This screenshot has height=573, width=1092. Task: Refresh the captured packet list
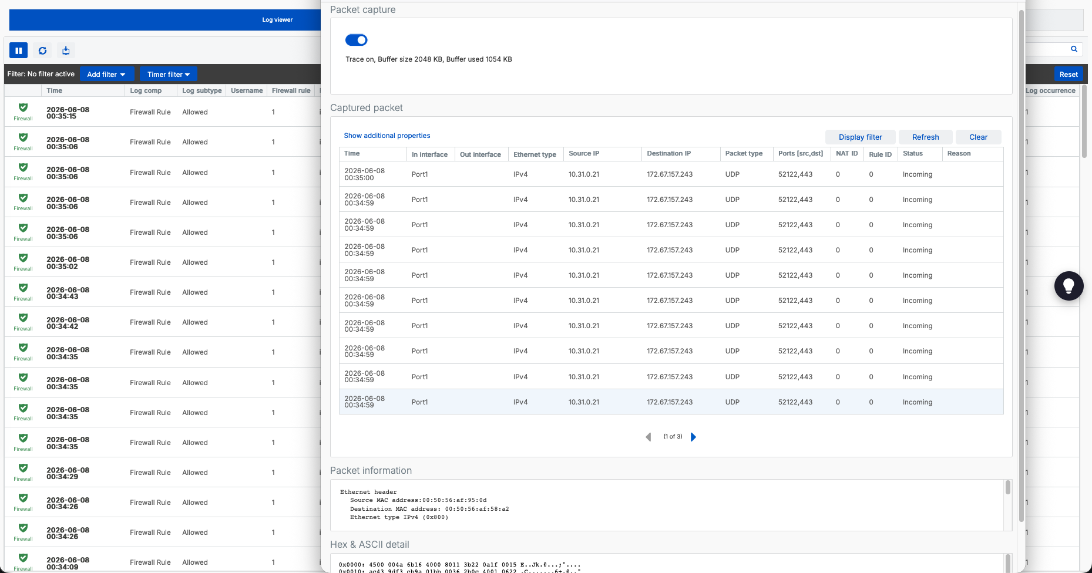925,137
